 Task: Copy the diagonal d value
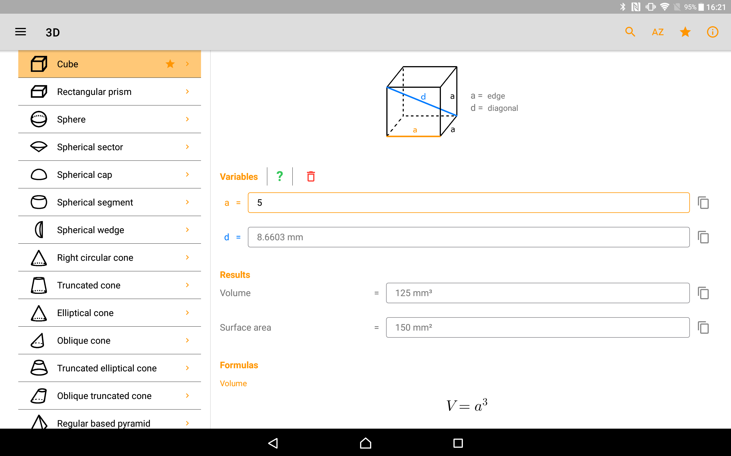tap(703, 237)
